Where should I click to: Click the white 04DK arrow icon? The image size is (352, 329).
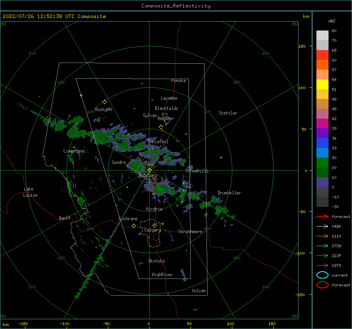click(x=322, y=227)
